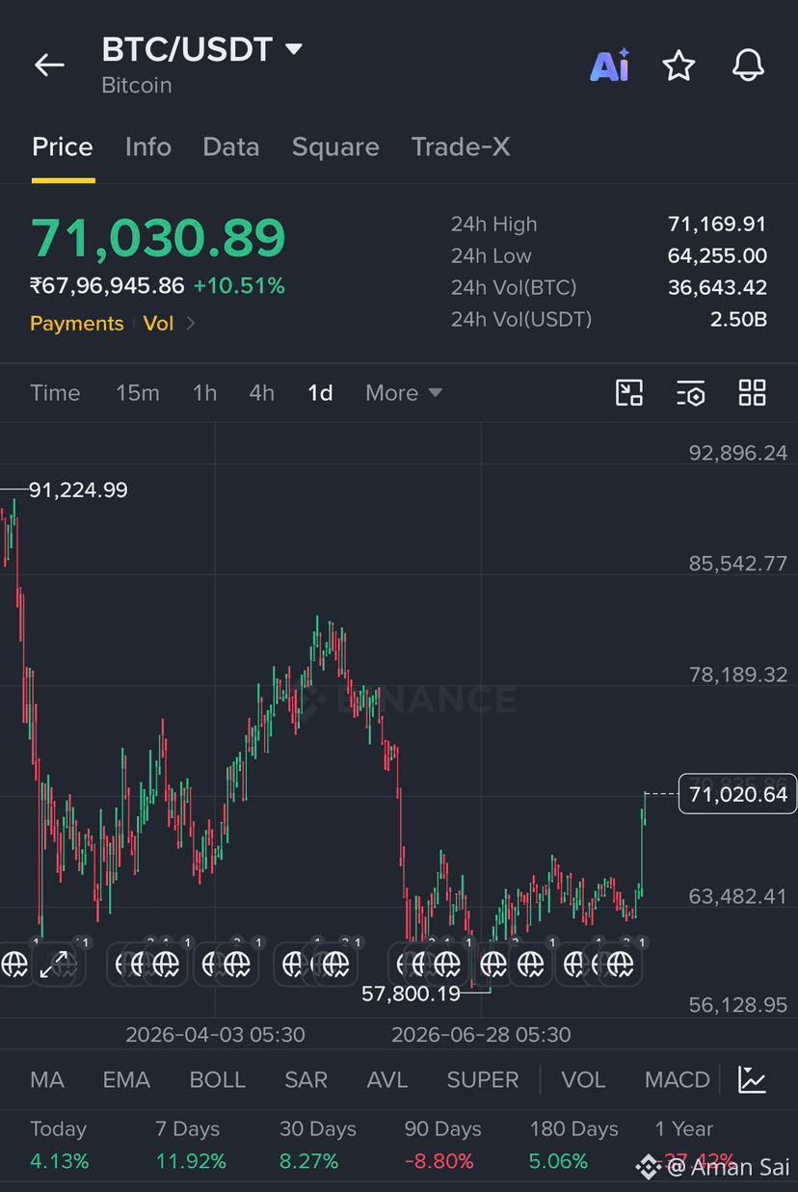Tap the 24h Low value 64,255.00
Image resolution: width=798 pixels, height=1192 pixels.
click(x=717, y=256)
